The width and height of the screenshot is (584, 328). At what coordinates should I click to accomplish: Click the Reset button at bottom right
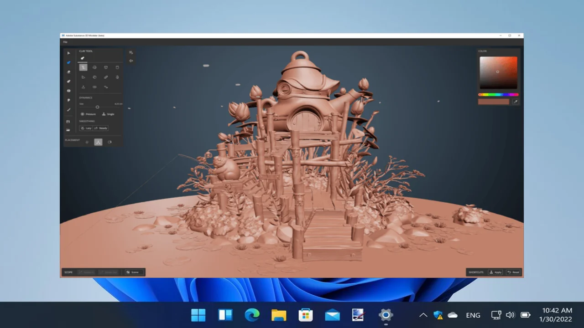coord(513,272)
